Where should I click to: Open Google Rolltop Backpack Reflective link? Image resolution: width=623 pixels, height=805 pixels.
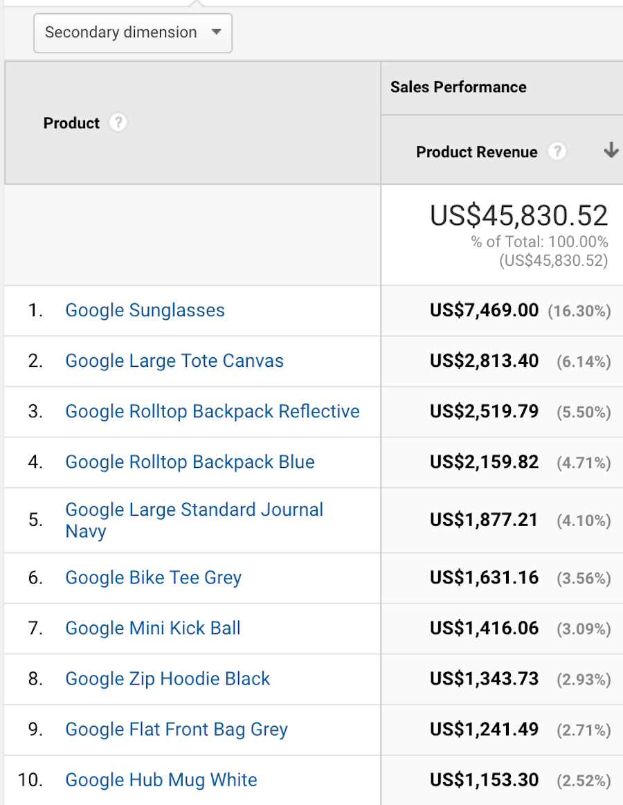(212, 411)
